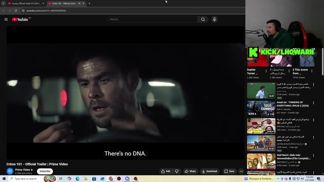Open the Anuel AA Thinking Of Everything title
This screenshot has height=182, width=324.
click(293, 104)
